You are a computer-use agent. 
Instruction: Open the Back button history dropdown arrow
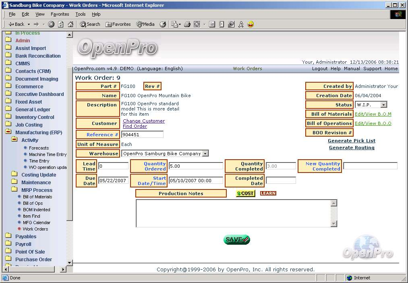click(x=28, y=24)
